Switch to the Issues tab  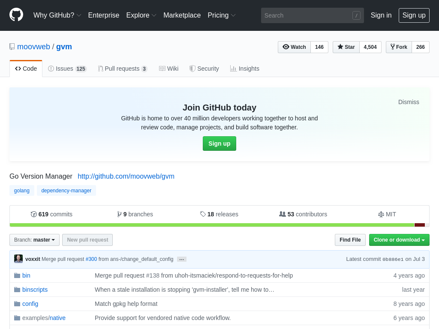pos(67,69)
